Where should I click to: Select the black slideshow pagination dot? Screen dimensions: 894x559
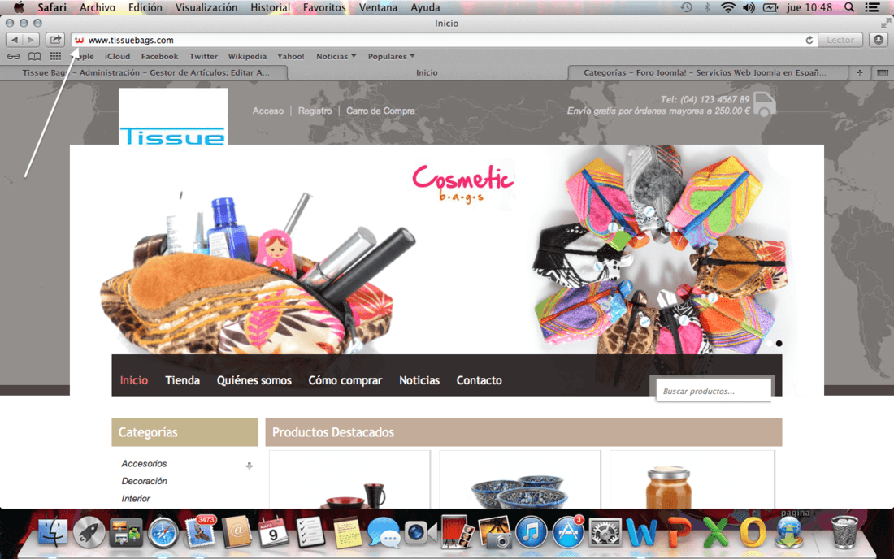779,343
